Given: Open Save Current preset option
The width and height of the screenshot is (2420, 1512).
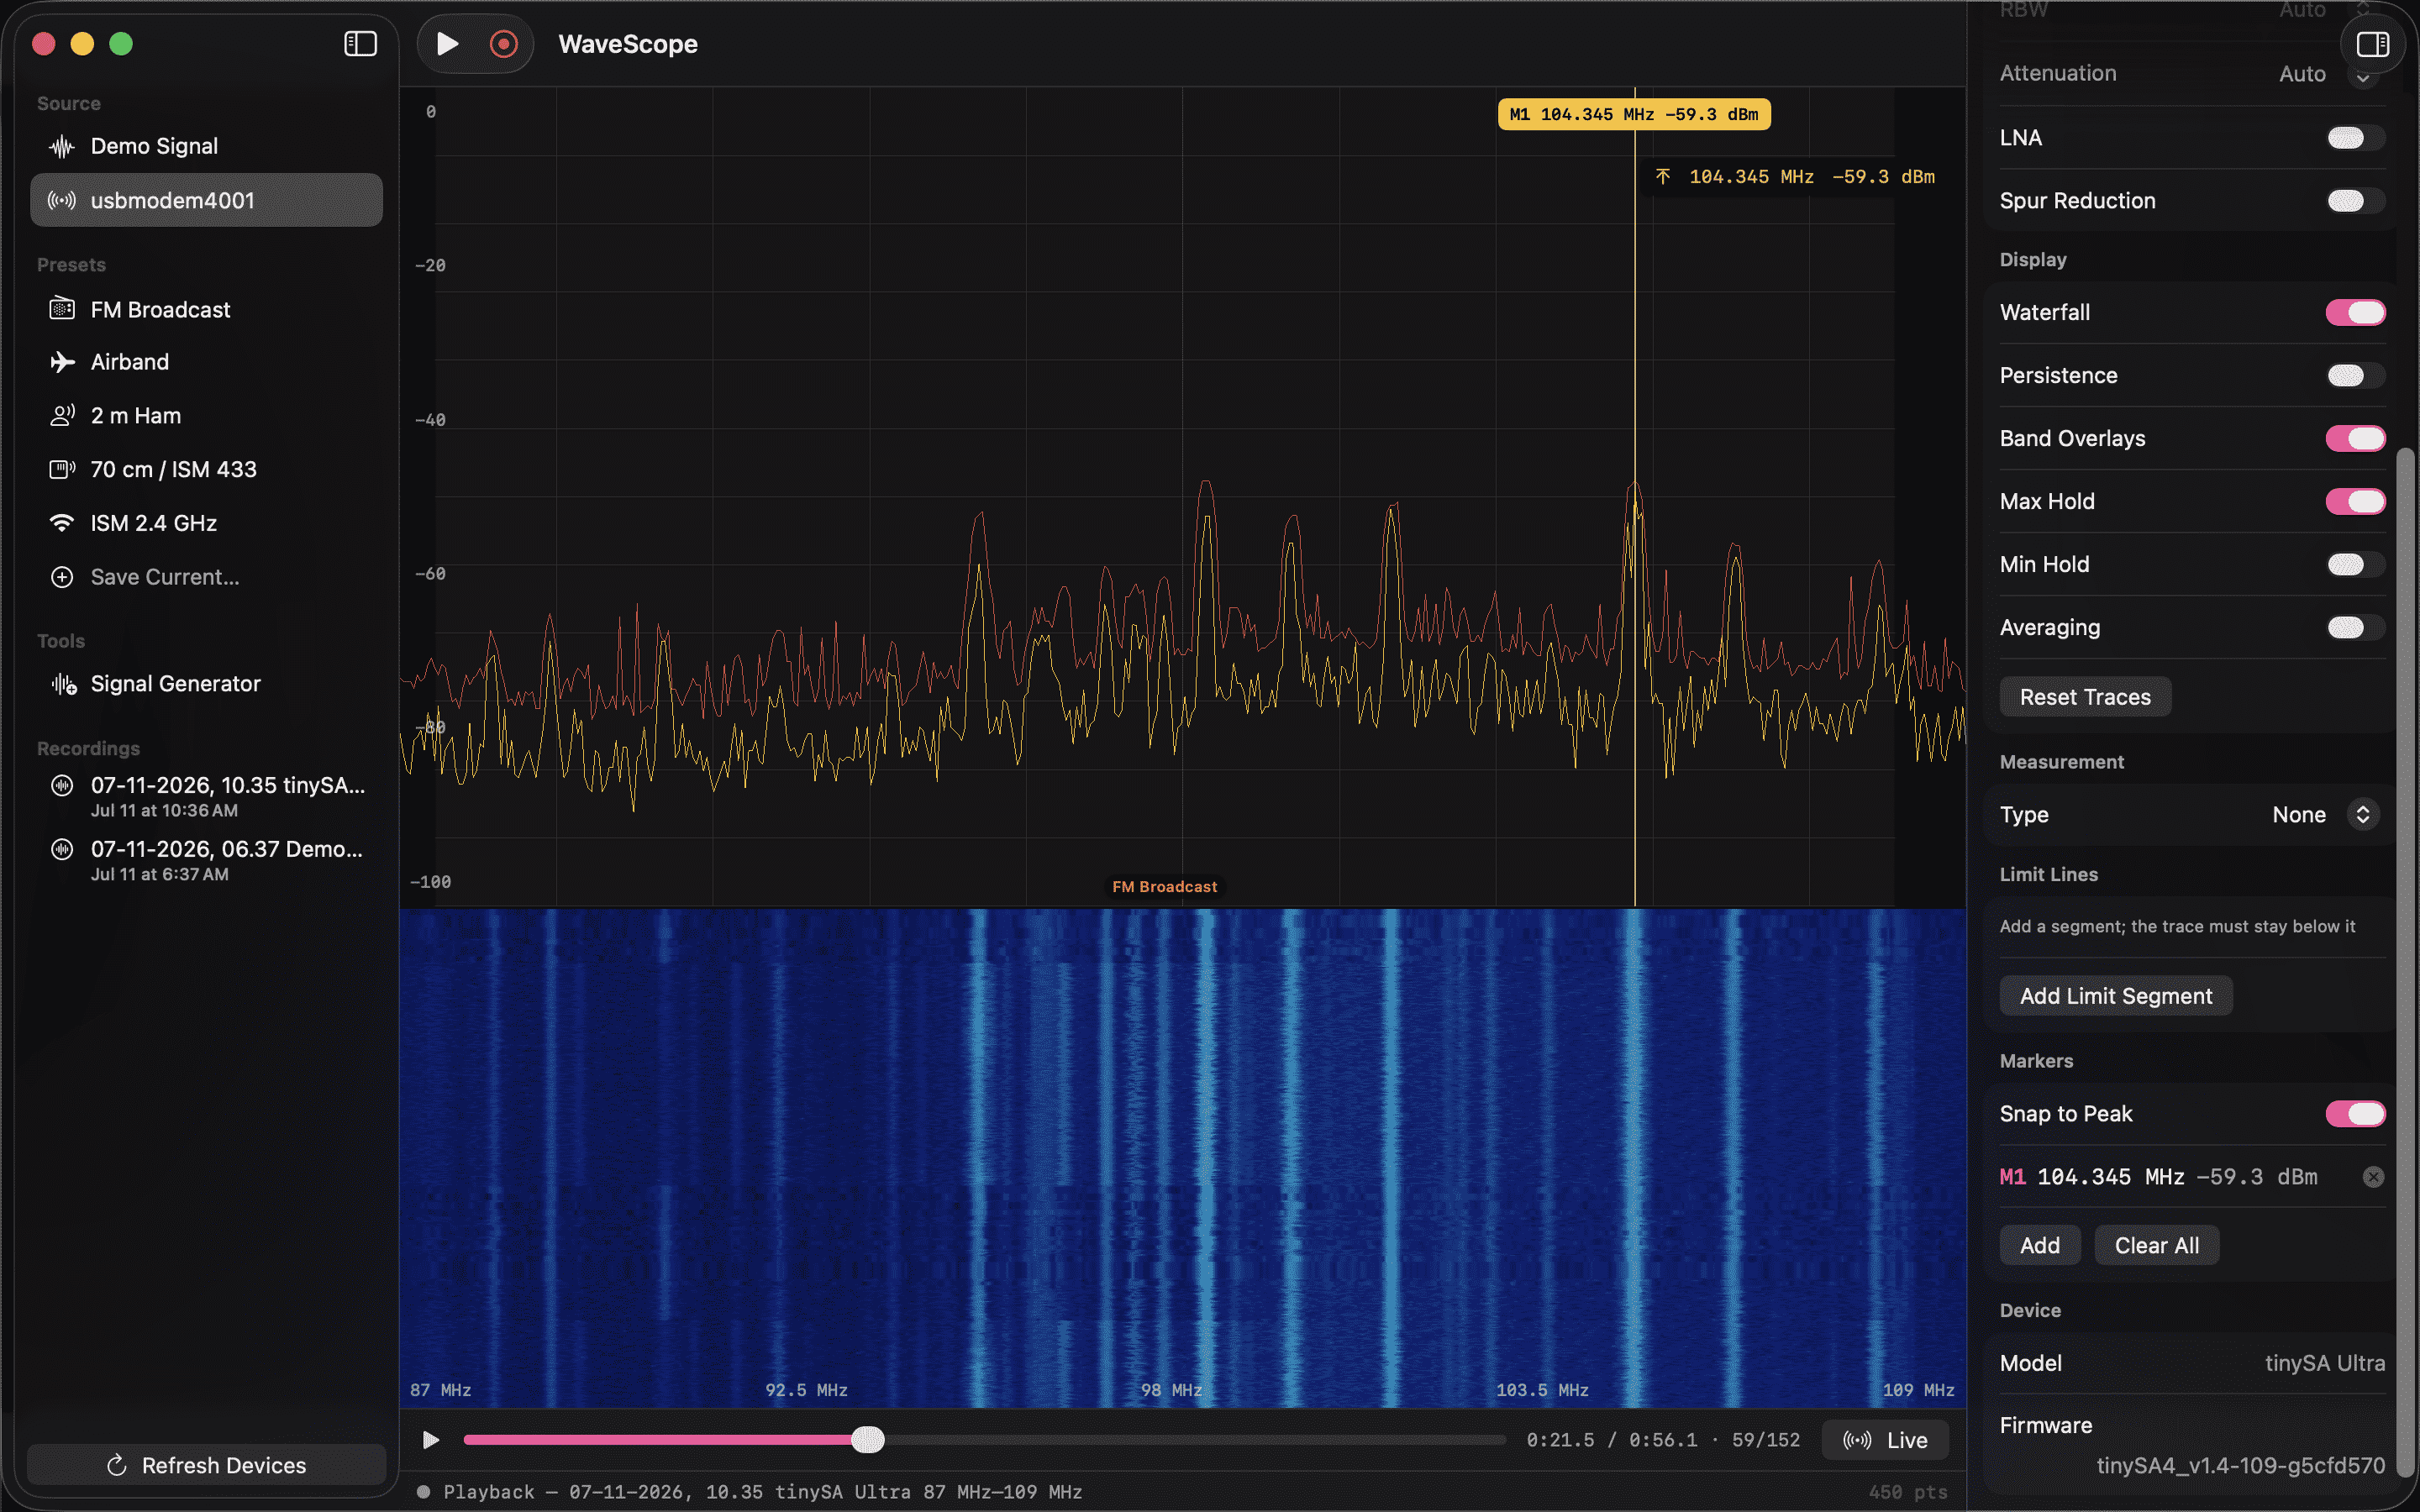Looking at the screenshot, I should [x=206, y=577].
